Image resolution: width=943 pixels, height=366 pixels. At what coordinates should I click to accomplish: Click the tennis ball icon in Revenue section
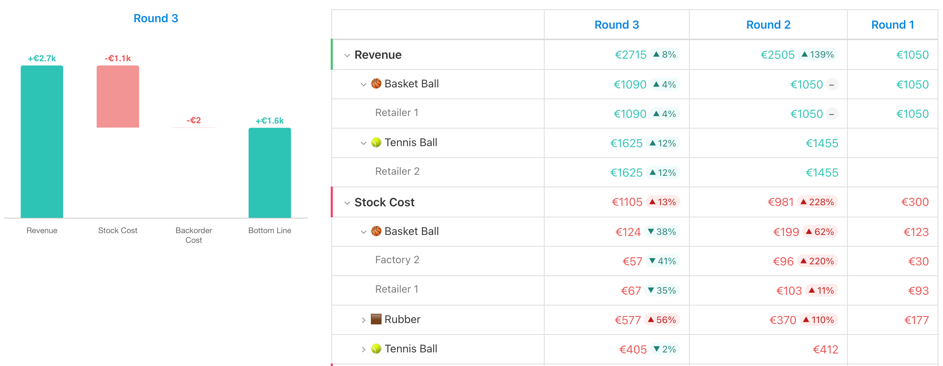pos(376,142)
